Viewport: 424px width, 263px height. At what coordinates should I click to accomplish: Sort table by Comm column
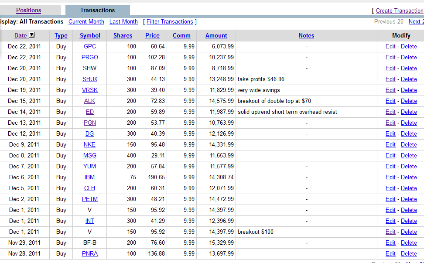pyautogui.click(x=181, y=35)
